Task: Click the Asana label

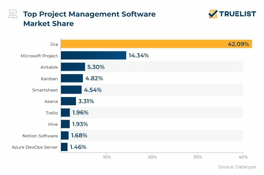Action: click(x=51, y=101)
